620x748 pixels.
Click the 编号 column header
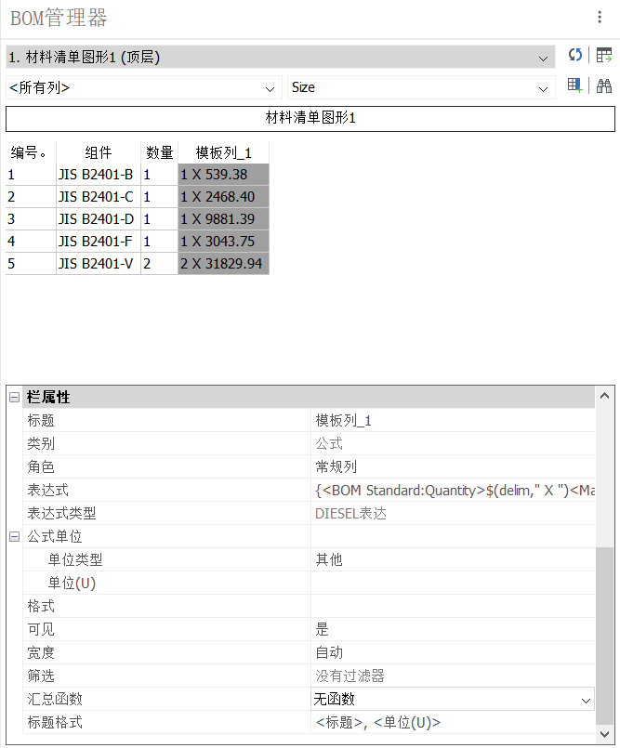tap(31, 152)
